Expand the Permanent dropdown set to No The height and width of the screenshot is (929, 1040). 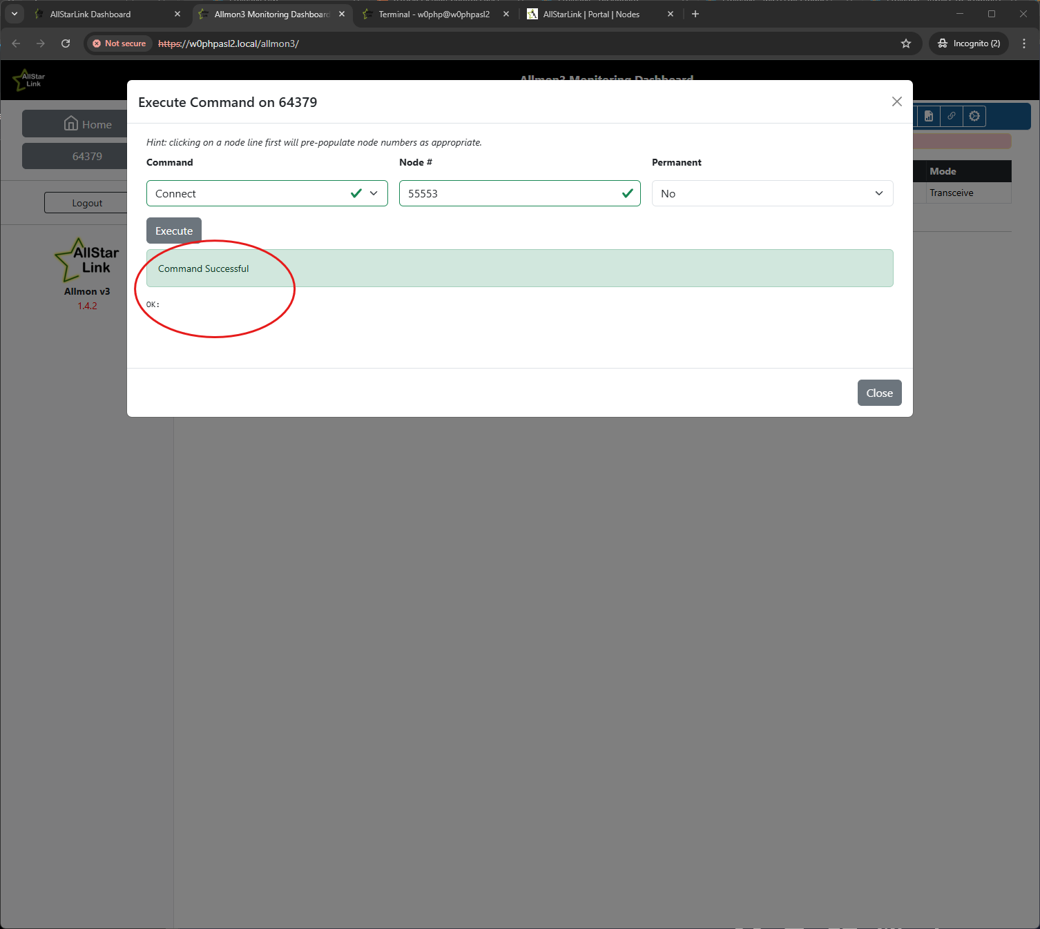coord(772,193)
